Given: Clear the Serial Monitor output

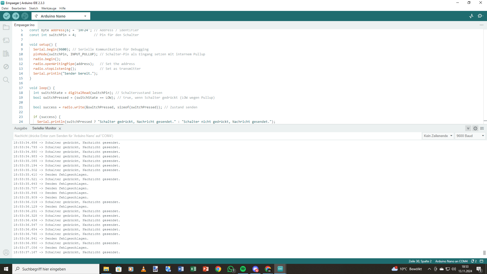Looking at the screenshot, I should click(482, 128).
